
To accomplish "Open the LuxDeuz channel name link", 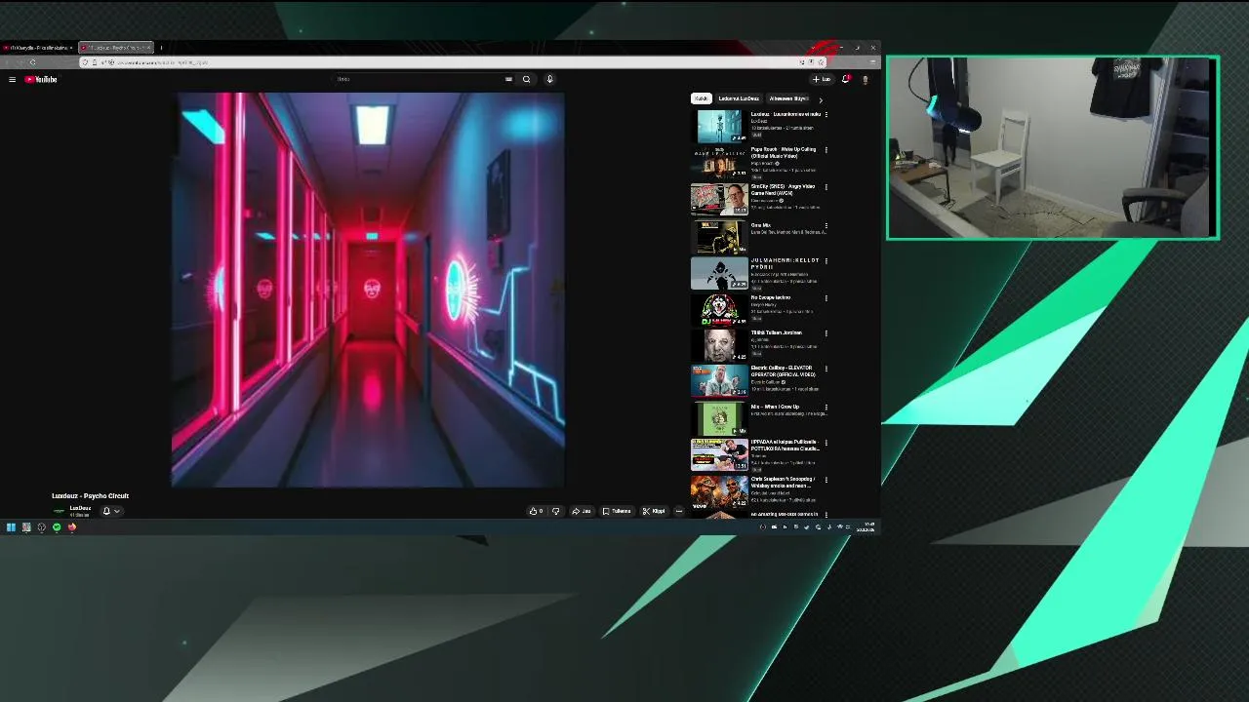I will click(x=80, y=508).
